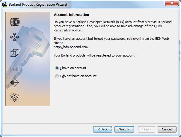
Task: Click the Borland Product Registration Wizard title text
Action: (x=38, y=4)
